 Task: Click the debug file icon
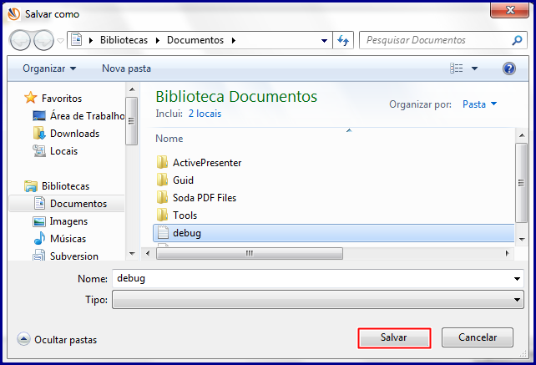coord(163,233)
